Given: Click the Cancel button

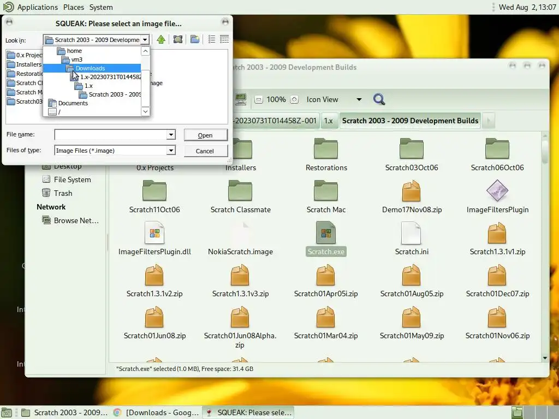Looking at the screenshot, I should pyautogui.click(x=205, y=151).
